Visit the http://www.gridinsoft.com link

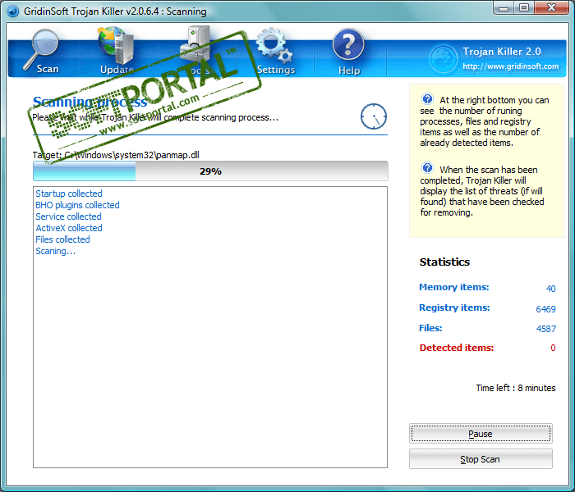(510, 66)
